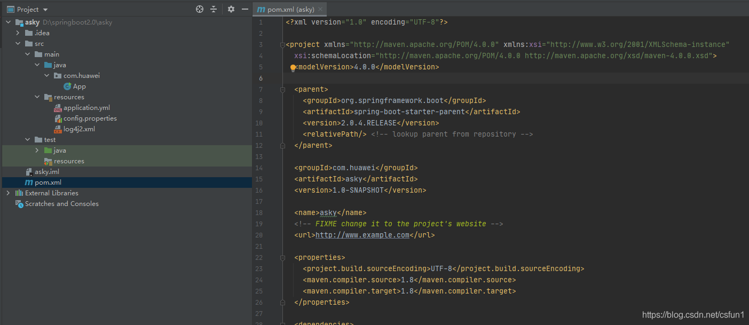Expand the test java folder
749x325 pixels.
[37, 150]
